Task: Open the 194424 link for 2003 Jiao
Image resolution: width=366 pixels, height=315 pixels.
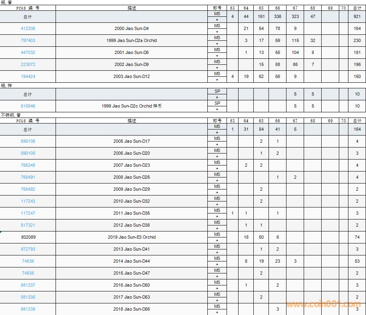Action: 28,77
